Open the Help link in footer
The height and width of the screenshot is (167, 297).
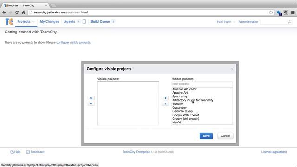15,152
